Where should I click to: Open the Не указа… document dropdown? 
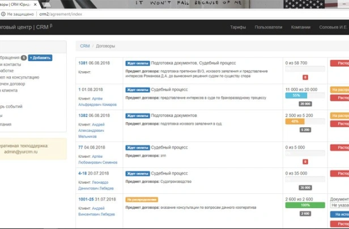339,206
